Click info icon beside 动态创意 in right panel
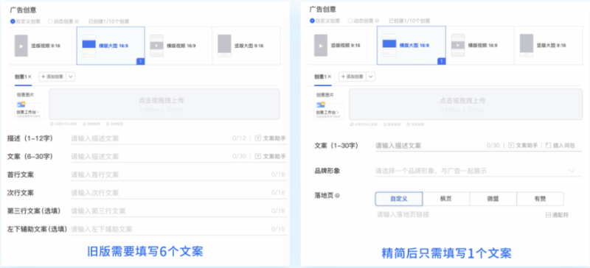Screen dimensions: 590x268 click(x=377, y=21)
